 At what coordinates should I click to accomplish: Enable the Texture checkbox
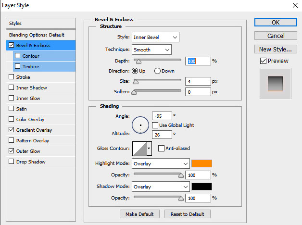click(x=17, y=66)
